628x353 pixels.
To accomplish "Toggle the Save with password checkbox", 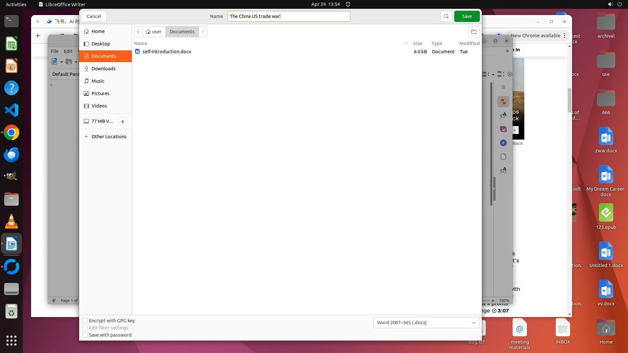I will 85,335.
